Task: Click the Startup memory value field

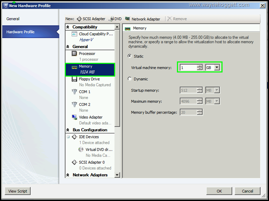Action: 188,90
